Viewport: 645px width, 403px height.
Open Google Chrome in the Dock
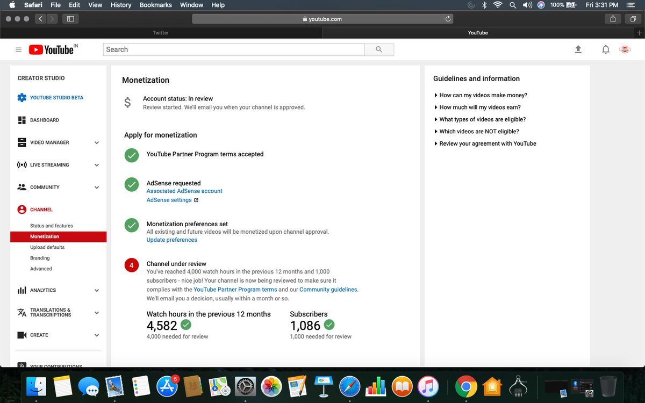[466, 386]
